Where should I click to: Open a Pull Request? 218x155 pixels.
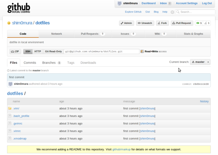[182, 23]
